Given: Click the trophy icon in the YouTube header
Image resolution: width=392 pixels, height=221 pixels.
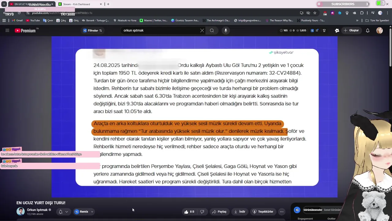Looking at the screenshot, I should [324, 30].
